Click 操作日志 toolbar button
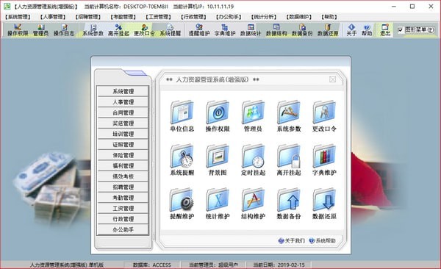The image size is (441, 269). pos(64,30)
